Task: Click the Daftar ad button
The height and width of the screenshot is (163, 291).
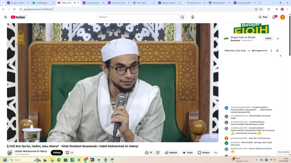Action: 268,38
